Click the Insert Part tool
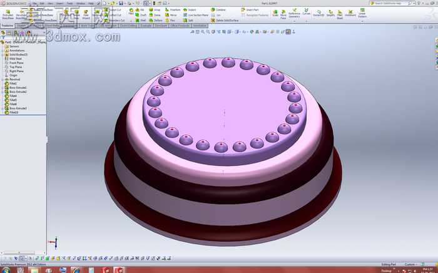Viewport: 438px width, 273px height. 250,10
